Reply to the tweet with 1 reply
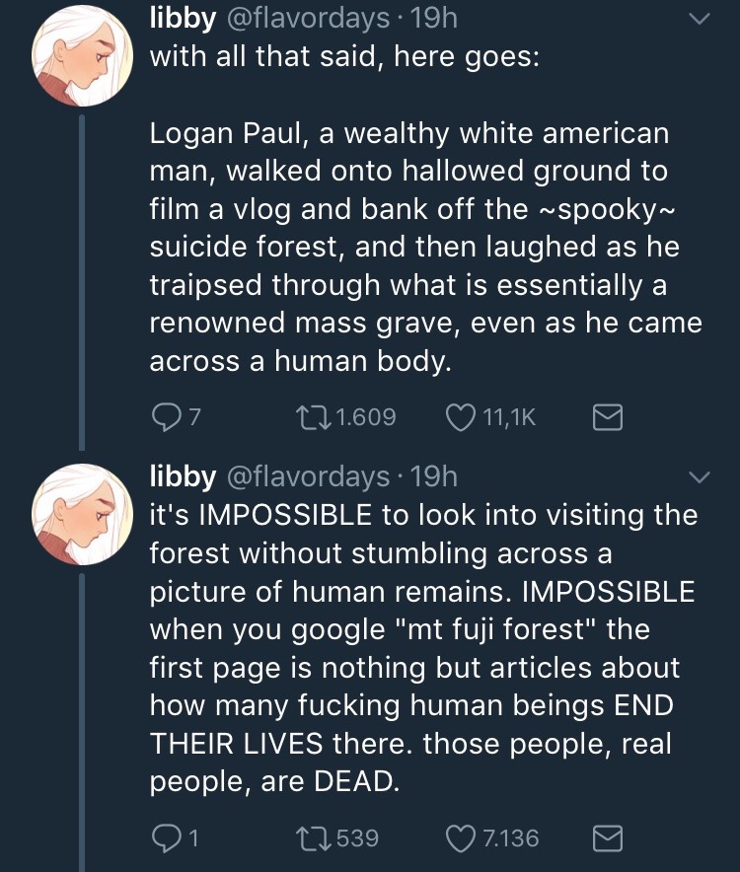Screen dimensions: 740x872 click(164, 838)
